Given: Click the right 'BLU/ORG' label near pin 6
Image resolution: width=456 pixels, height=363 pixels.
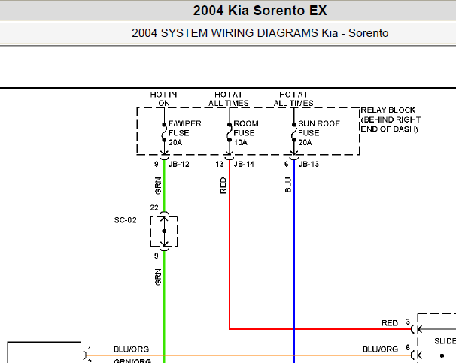Looking at the screenshot, I should [x=380, y=349].
